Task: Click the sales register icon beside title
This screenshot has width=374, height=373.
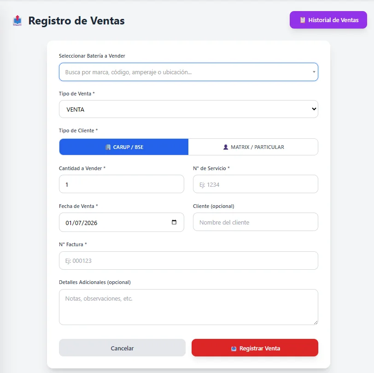Action: coord(18,21)
